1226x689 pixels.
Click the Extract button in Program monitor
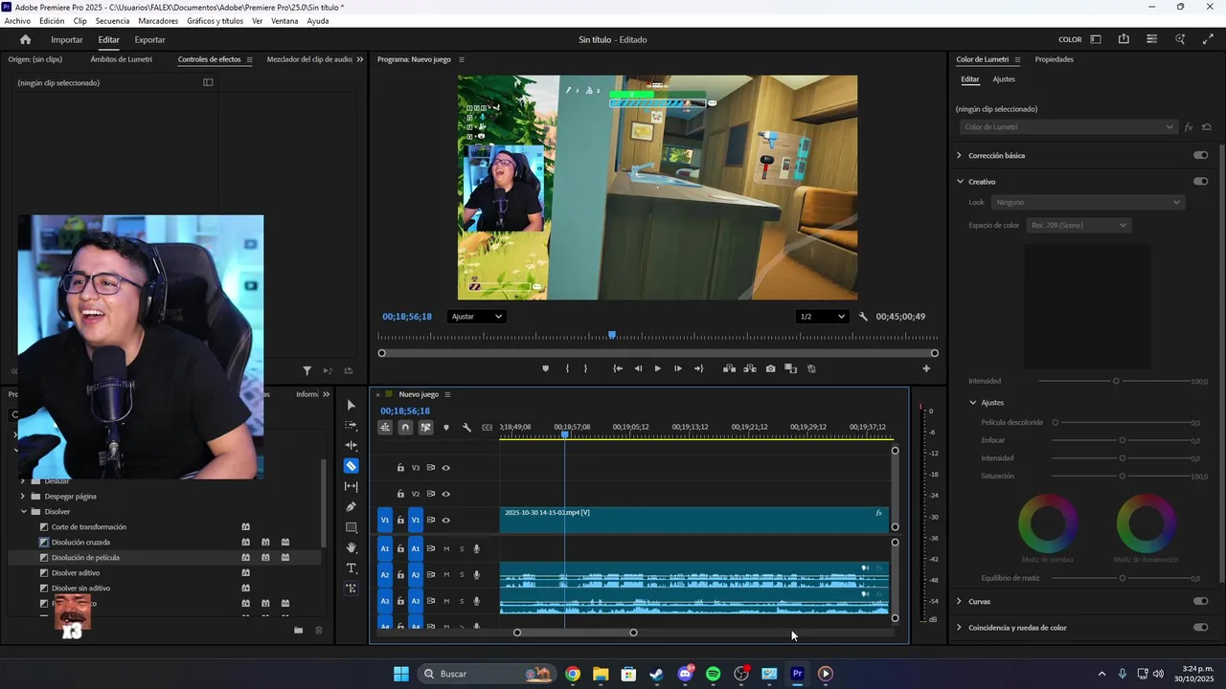[749, 368]
